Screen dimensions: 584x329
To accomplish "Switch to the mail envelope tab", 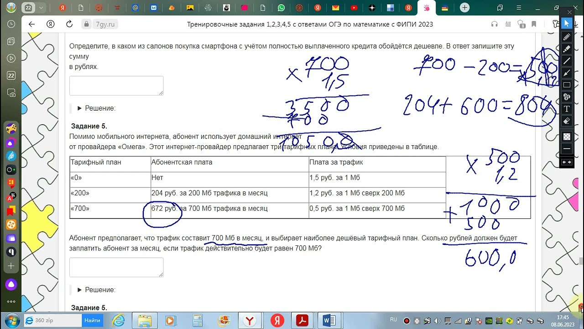I will coord(336,8).
